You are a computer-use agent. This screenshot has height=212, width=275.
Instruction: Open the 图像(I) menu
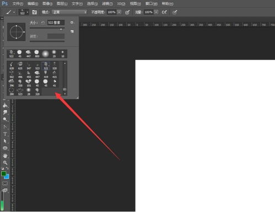tap(47, 4)
